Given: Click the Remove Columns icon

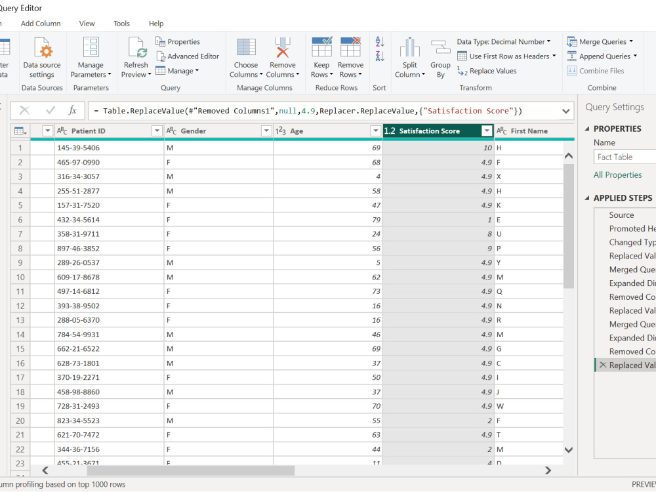Looking at the screenshot, I should (x=282, y=47).
